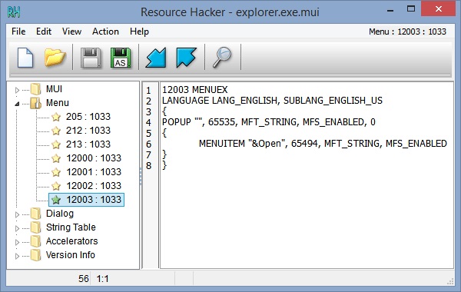Screen dimensions: 461x292
Task: Click the down-left blue arrow toolbar icon
Action: [156, 58]
